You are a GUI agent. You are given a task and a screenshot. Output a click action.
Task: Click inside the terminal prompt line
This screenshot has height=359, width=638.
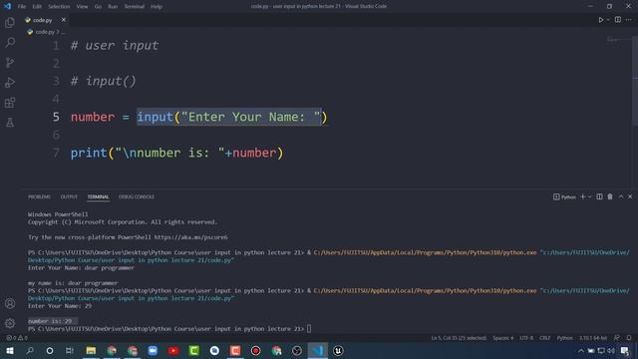click(x=169, y=329)
